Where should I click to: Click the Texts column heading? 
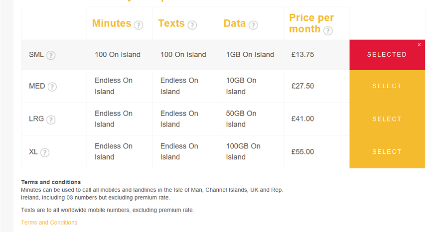point(171,23)
